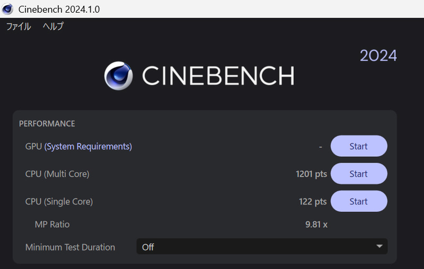
Task: Click the 2024 version label
Action: 378,56
